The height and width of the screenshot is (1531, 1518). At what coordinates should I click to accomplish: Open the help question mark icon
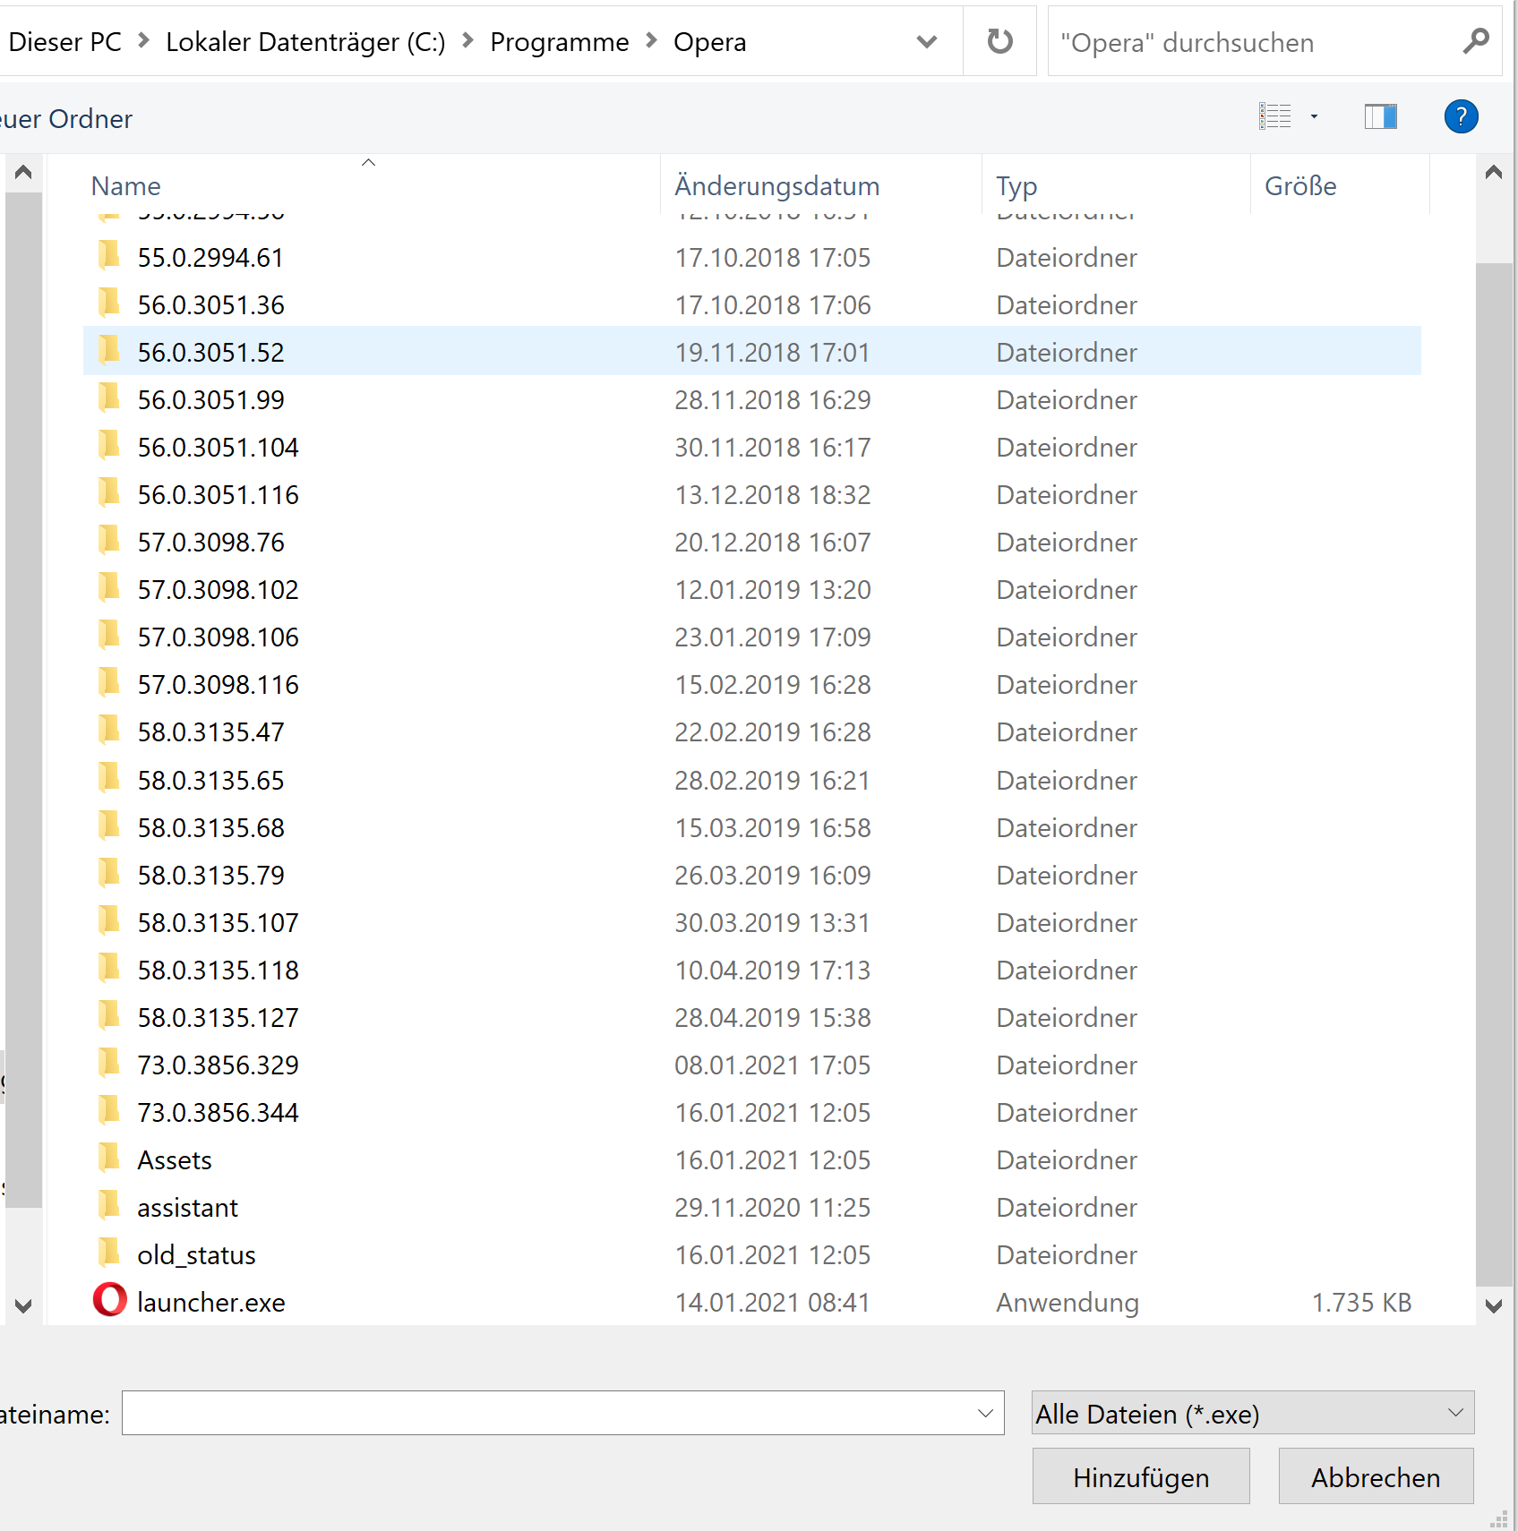pyautogui.click(x=1461, y=116)
